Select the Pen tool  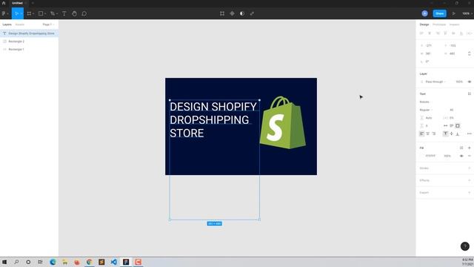[53, 13]
